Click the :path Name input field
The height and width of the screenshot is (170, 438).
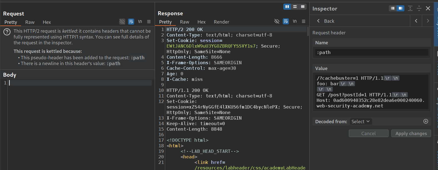[371, 52]
